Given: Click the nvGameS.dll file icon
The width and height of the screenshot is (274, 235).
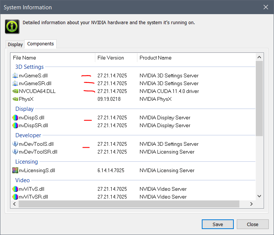Looking at the screenshot, I should 15,75.
